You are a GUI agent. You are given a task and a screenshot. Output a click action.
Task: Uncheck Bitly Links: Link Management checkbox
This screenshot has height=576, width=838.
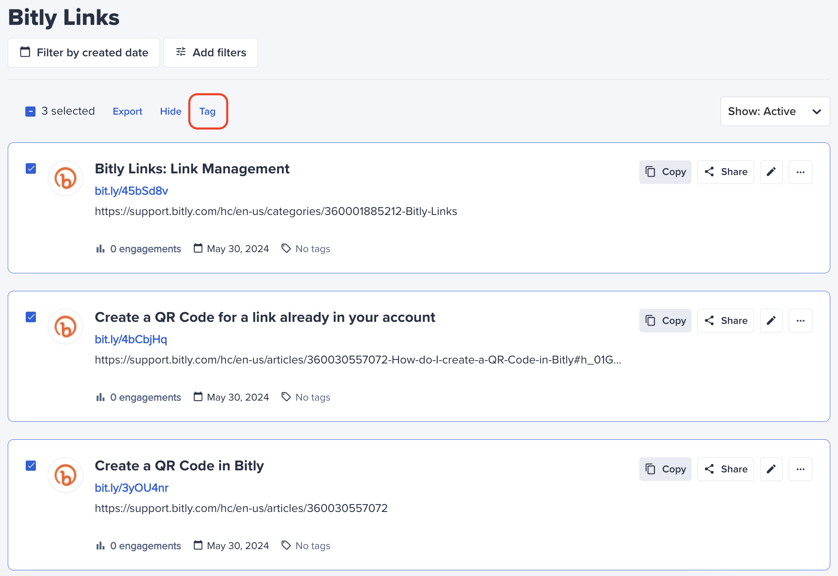point(31,168)
